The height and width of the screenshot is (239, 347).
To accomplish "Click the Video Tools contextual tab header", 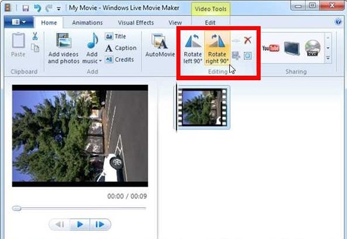I will point(211,9).
